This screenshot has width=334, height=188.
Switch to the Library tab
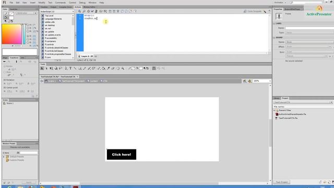click(x=277, y=98)
